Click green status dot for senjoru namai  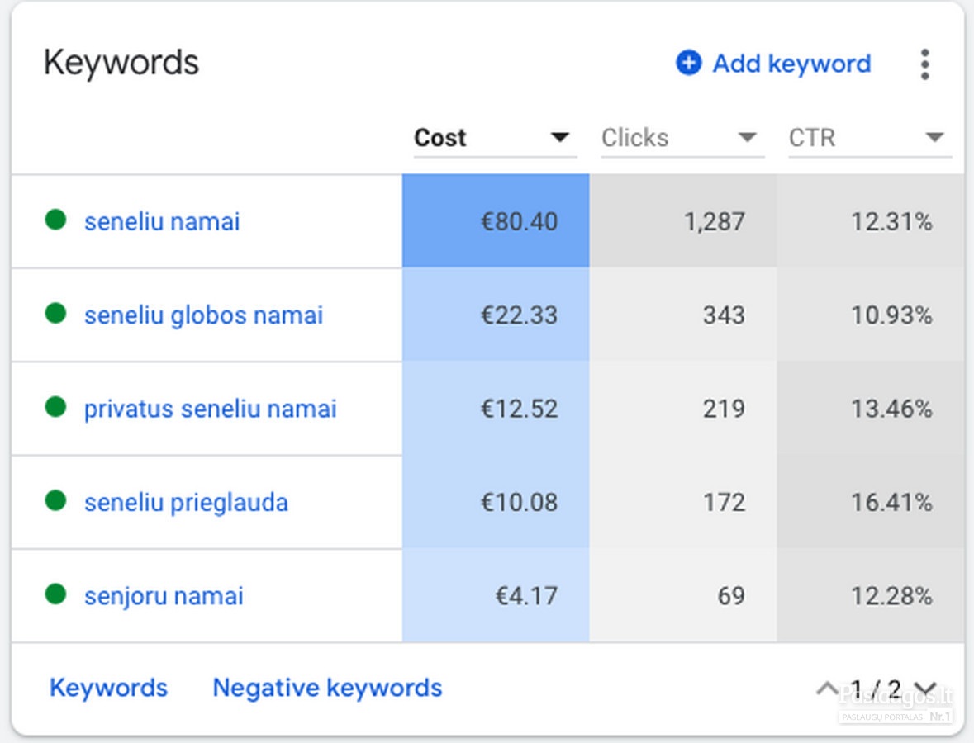[56, 594]
